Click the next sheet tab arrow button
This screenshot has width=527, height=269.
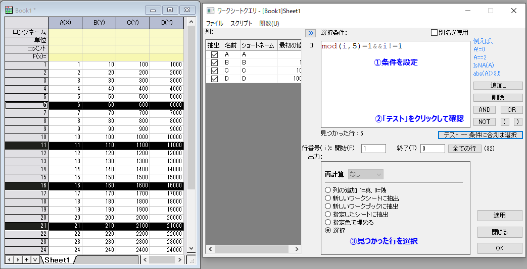tap(18, 259)
